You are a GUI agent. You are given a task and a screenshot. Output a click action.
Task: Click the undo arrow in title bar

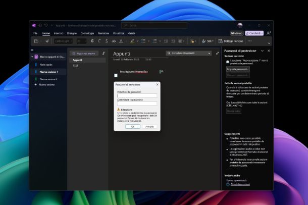tap(45, 25)
